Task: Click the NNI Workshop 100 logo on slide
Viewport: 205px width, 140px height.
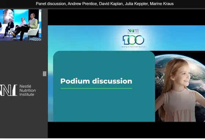Action: click(133, 38)
